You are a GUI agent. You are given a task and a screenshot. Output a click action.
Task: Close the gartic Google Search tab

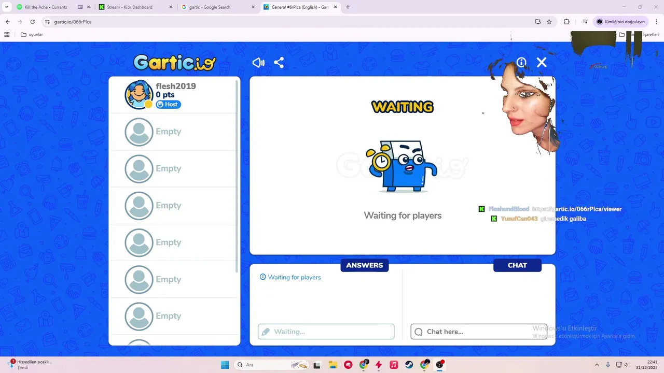tap(253, 7)
